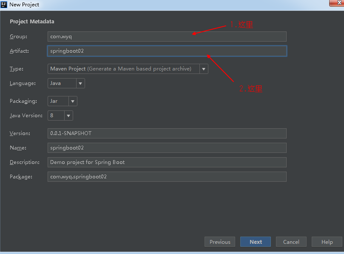Click the Description text field

(167, 162)
